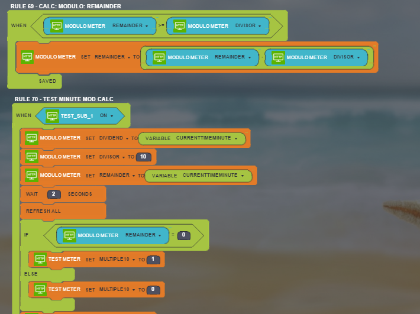The width and height of the screenshot is (420, 314).
Task: Open the IF condition Remainder dropdown
Action: pos(143,235)
